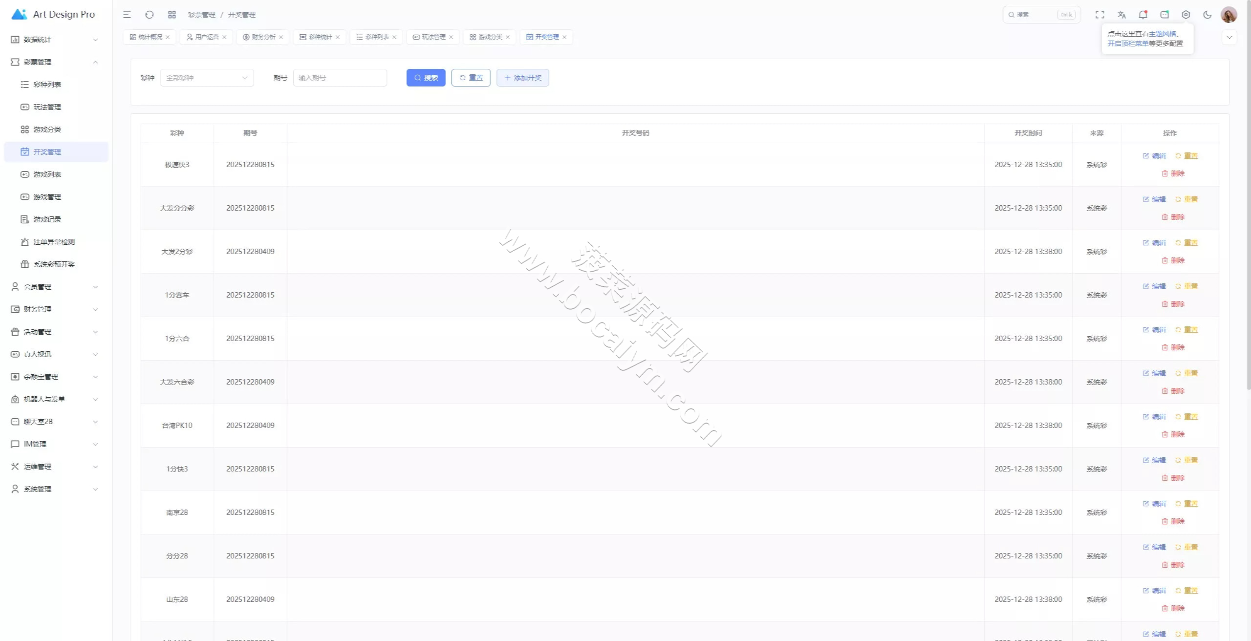This screenshot has width=1251, height=641.
Task: Open the tab bar options chevron
Action: 1229,37
